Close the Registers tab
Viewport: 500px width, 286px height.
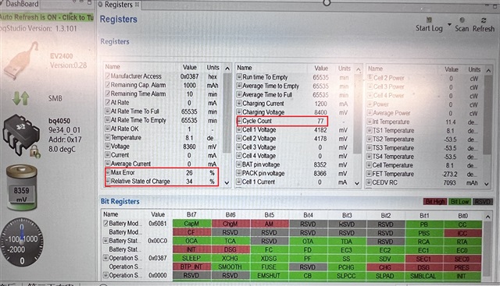point(137,5)
